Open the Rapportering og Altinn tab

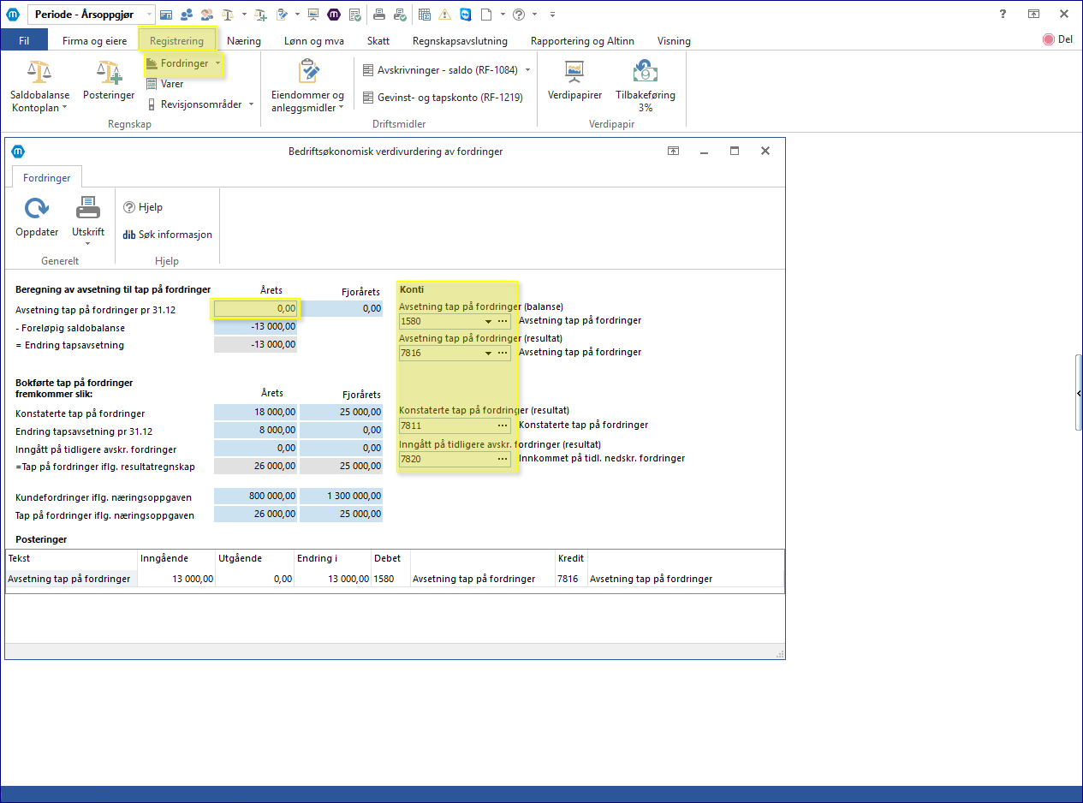tap(582, 40)
